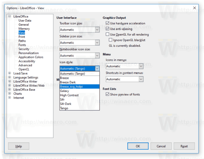Click the Reset button

pyautogui.click(x=184, y=146)
